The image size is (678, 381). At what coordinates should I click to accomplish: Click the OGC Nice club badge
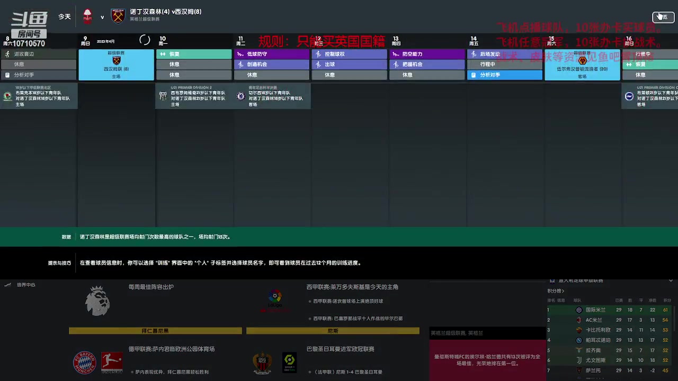[262, 363]
